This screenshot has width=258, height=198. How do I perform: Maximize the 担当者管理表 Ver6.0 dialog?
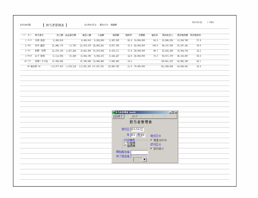[x=173, y=112]
